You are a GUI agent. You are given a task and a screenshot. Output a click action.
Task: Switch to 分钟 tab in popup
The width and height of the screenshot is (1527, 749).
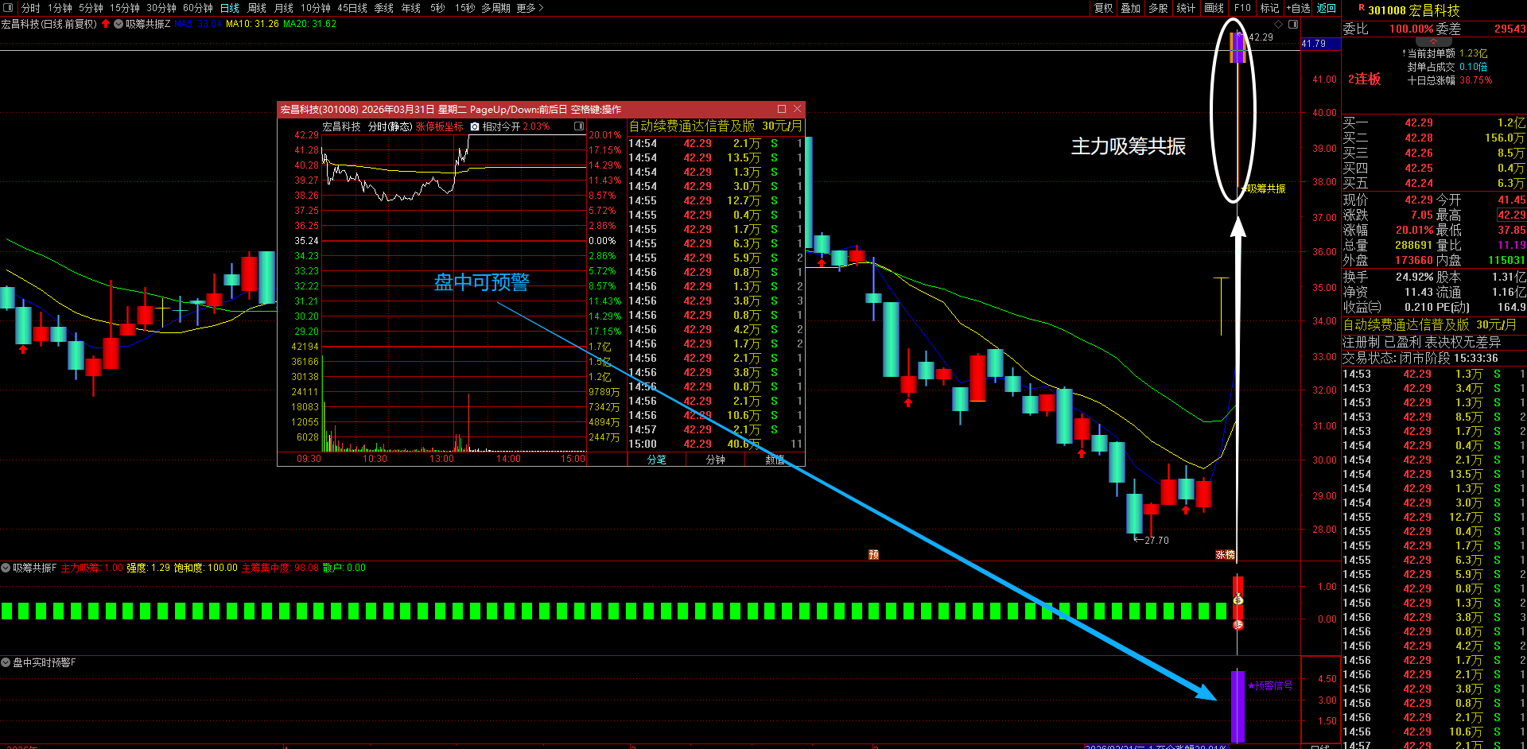click(x=716, y=460)
